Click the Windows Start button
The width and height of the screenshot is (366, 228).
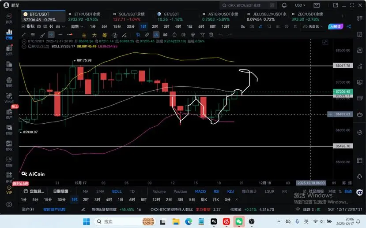(87, 221)
